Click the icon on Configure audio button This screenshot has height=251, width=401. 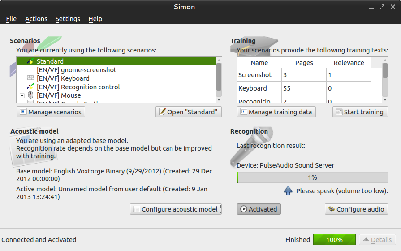[332, 209]
